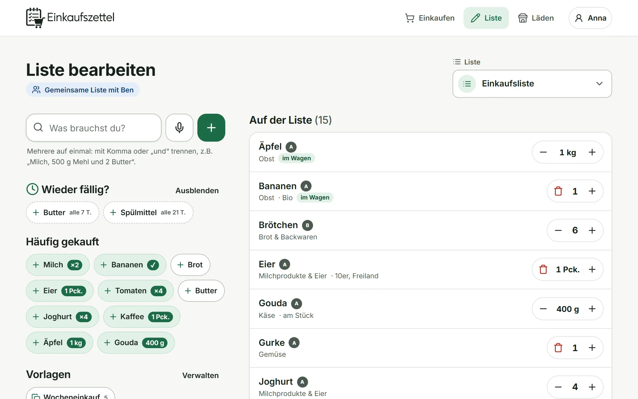
Task: Click the 'Auf der Liste (15)' heading
Action: (x=290, y=120)
